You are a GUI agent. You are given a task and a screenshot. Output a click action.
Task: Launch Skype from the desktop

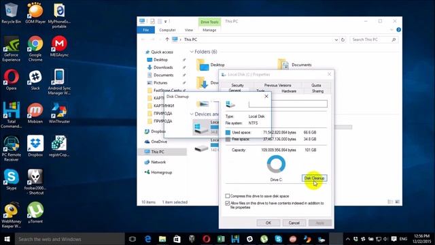(11, 180)
